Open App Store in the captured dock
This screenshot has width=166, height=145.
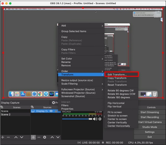pos(23,94)
